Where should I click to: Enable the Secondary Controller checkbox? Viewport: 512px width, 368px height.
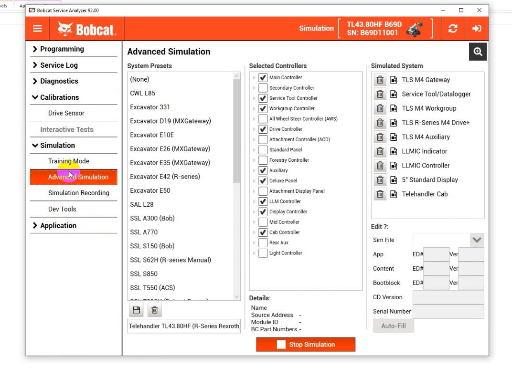(x=263, y=88)
